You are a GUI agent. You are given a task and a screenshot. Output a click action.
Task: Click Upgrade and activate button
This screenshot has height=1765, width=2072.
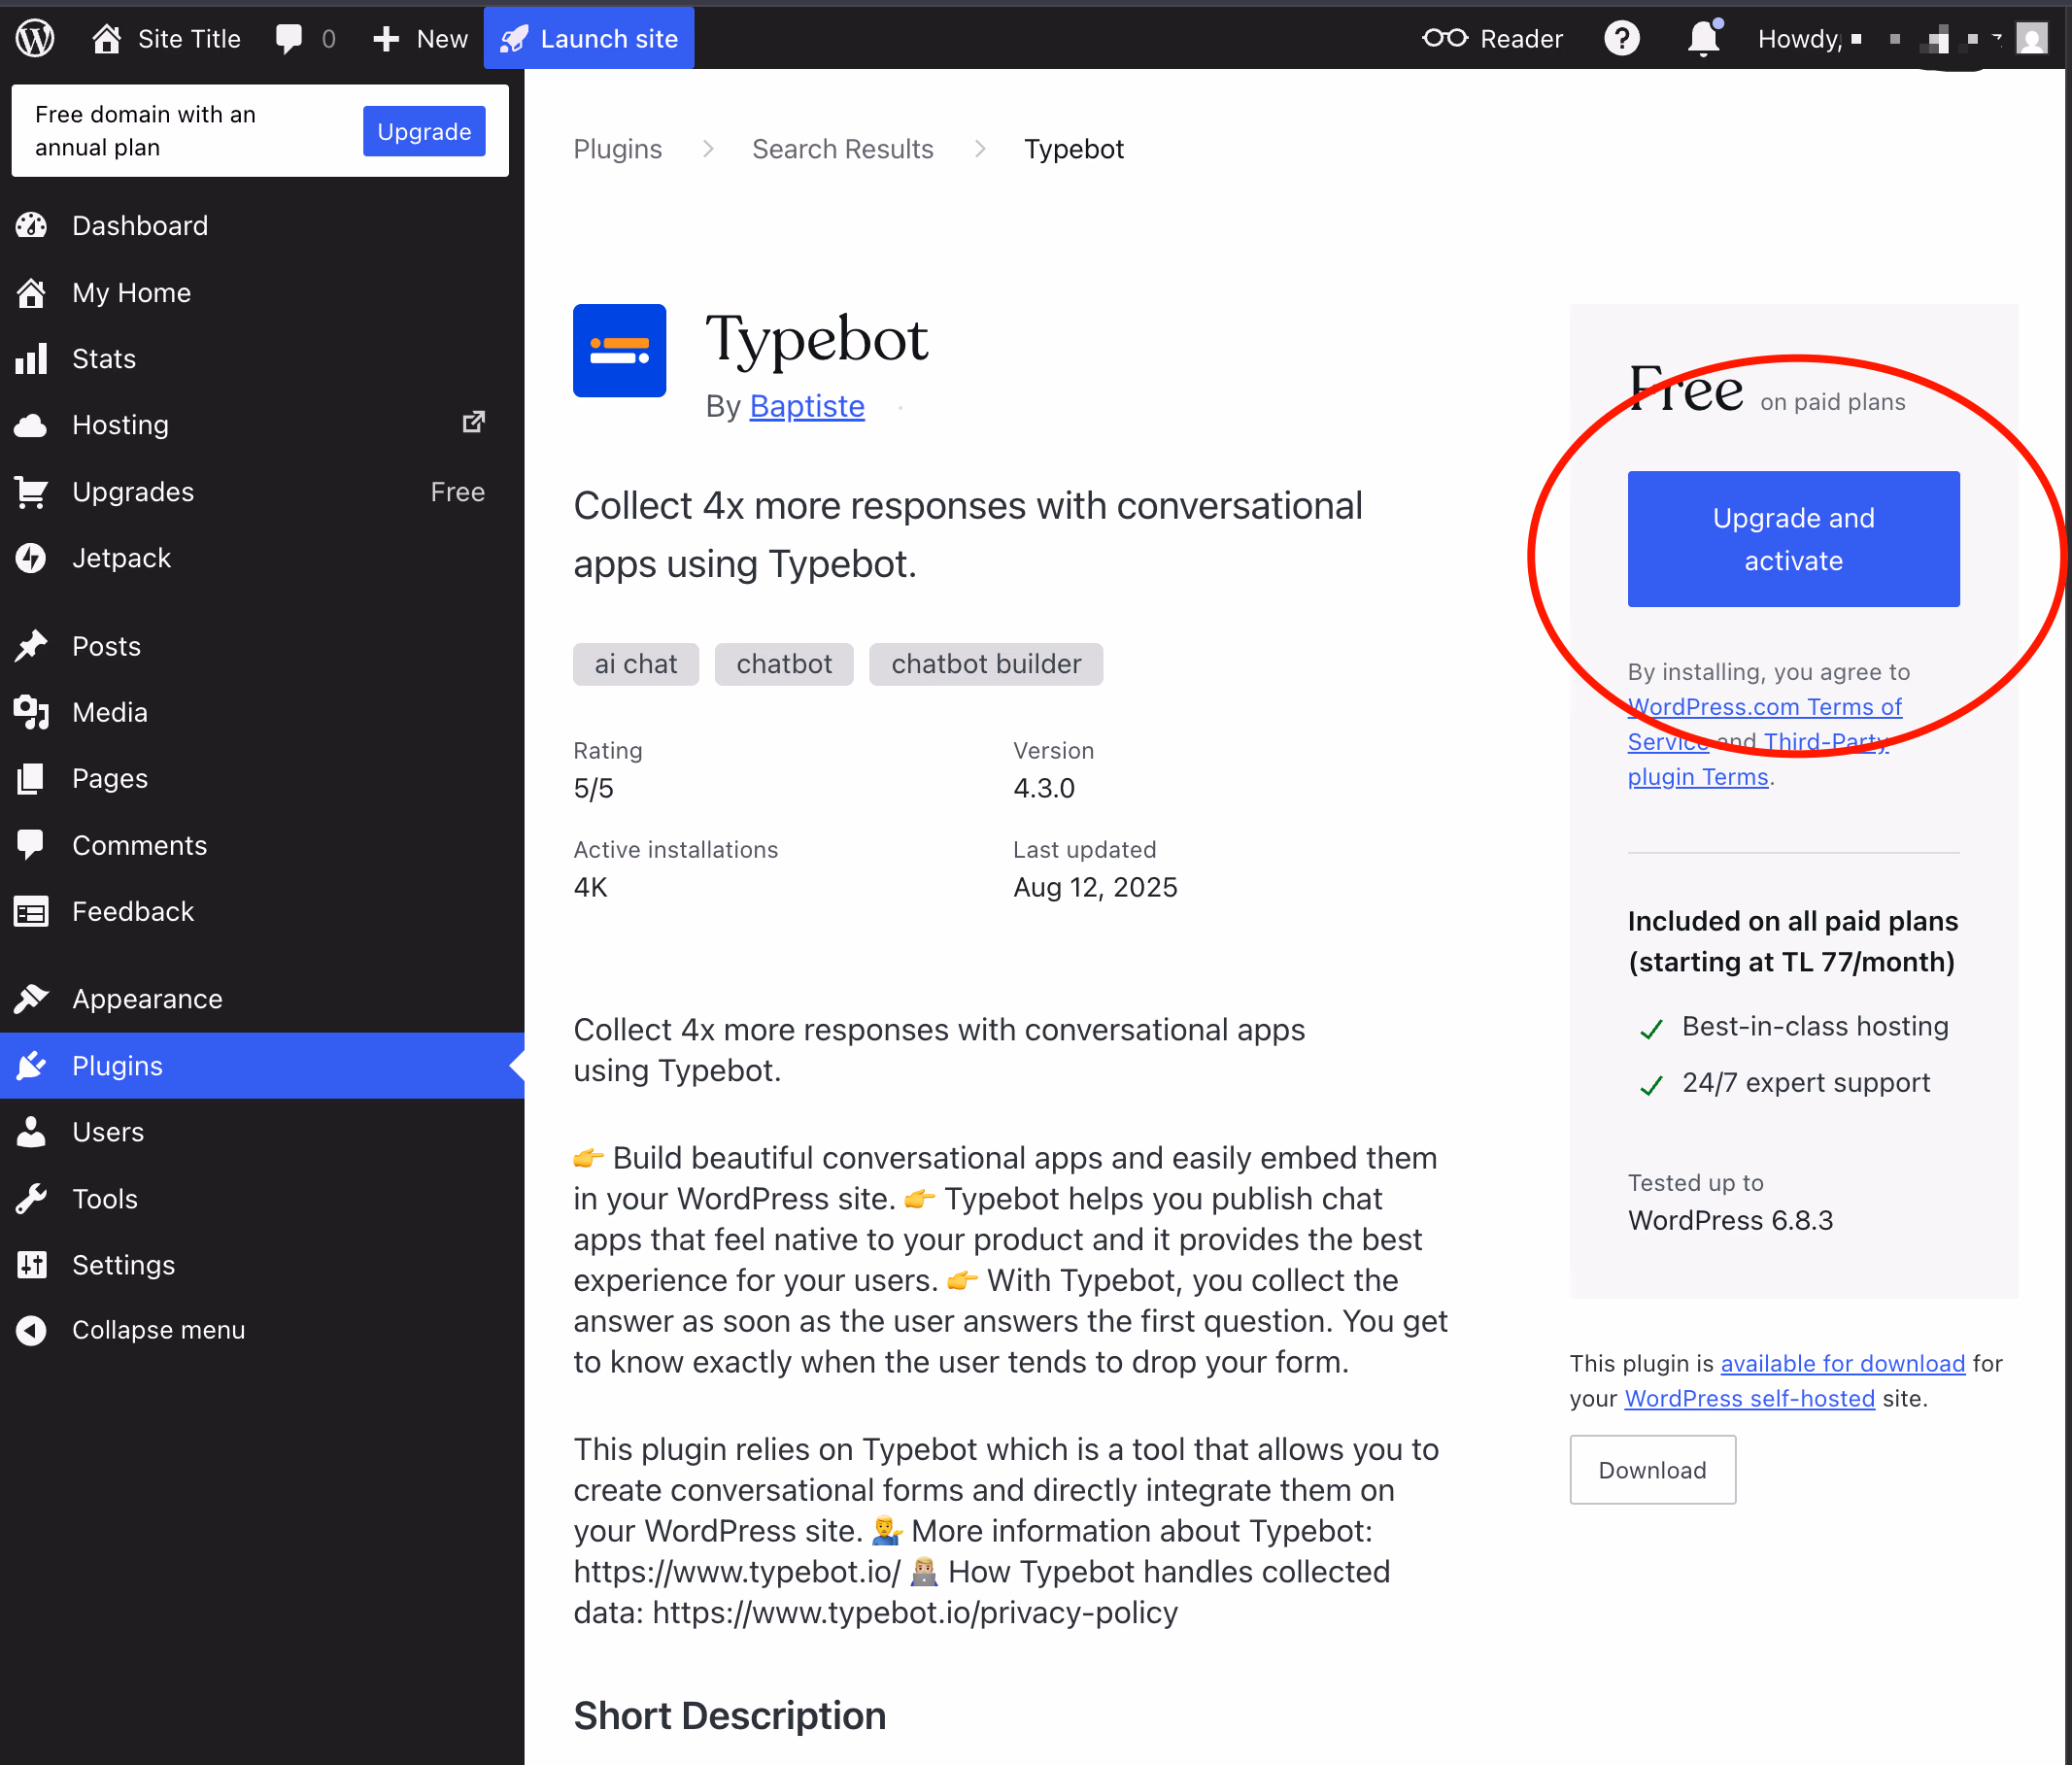point(1793,539)
